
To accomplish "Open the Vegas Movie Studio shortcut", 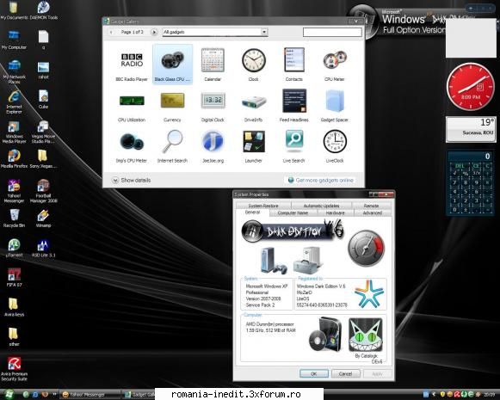I will point(43,132).
